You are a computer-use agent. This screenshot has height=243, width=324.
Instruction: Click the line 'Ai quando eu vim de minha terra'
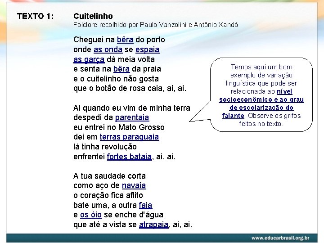[x=132, y=108]
